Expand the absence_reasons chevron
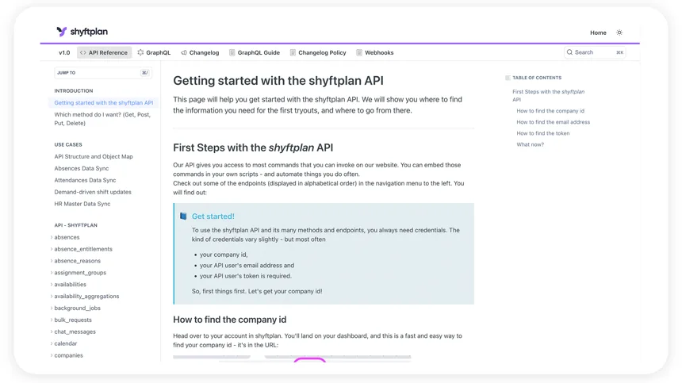The image size is (682, 383). (52, 261)
